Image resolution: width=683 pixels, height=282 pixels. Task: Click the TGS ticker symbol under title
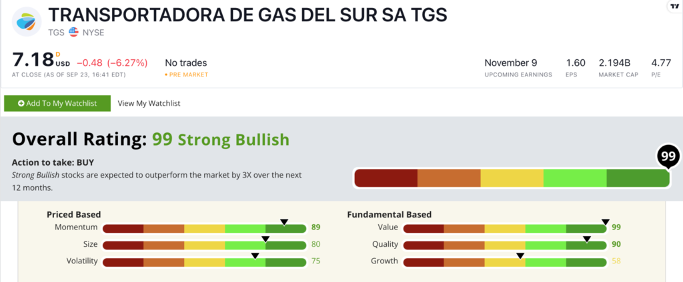(56, 32)
